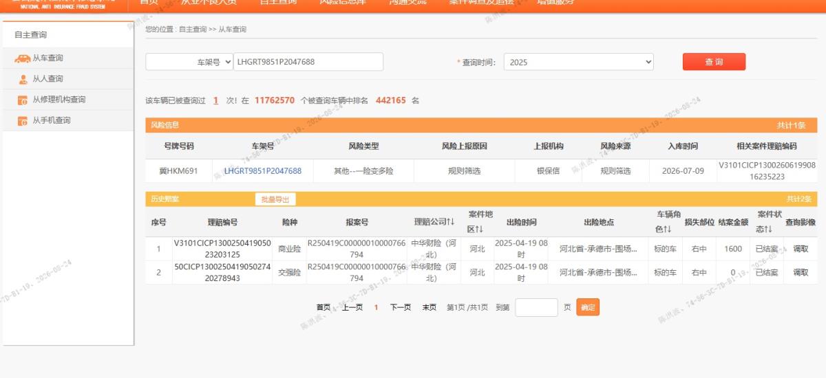Focus the VIN input field

[x=308, y=62]
